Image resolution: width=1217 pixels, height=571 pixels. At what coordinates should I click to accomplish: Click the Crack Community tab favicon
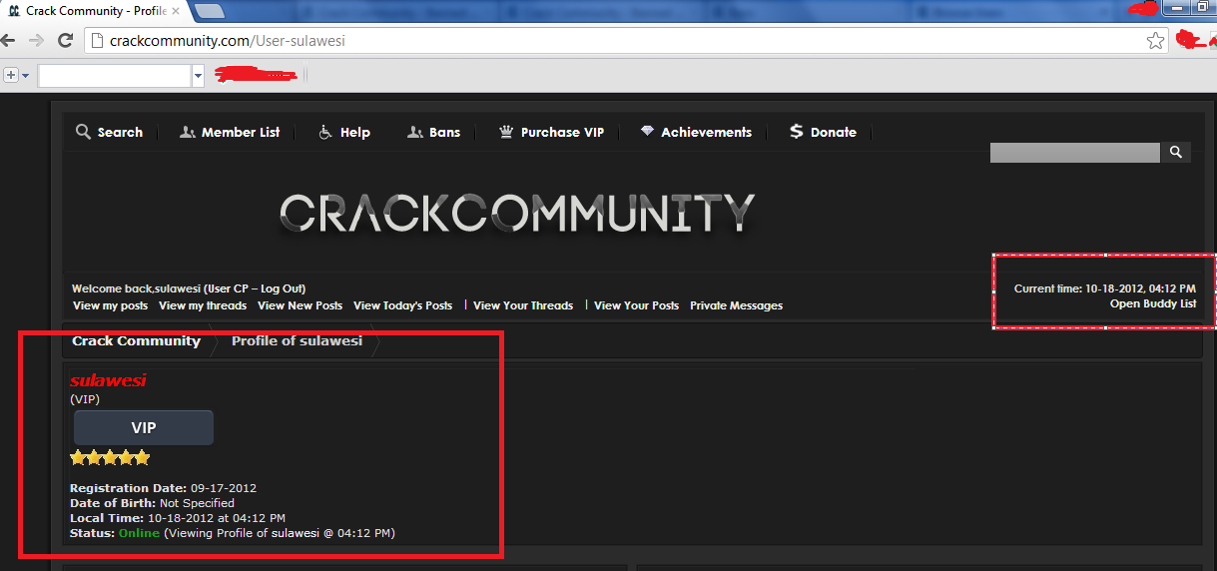click(x=13, y=11)
